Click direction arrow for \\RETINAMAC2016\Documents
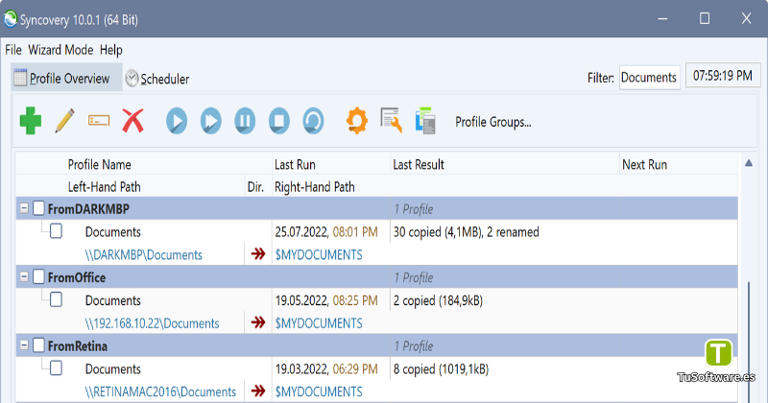The image size is (768, 403). pyautogui.click(x=258, y=391)
